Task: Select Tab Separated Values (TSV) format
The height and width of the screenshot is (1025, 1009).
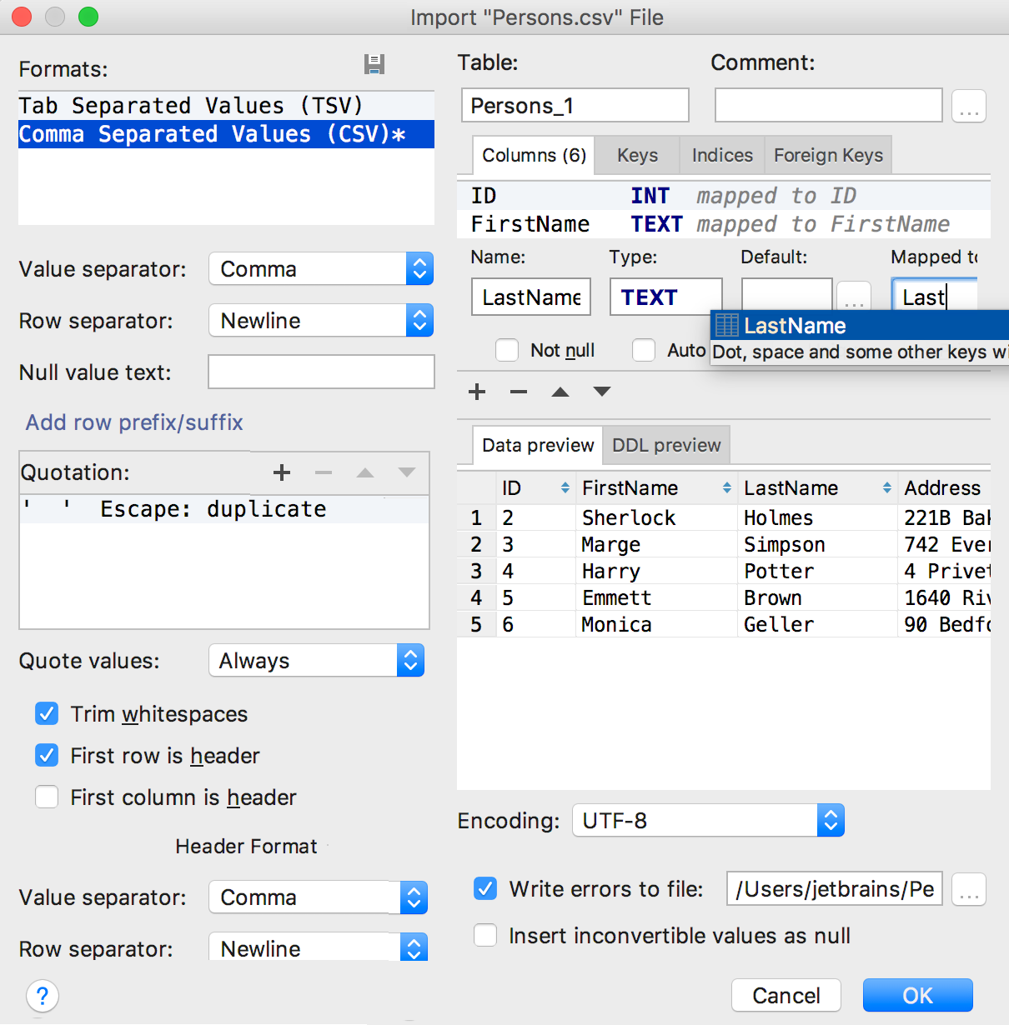Action: tap(226, 106)
